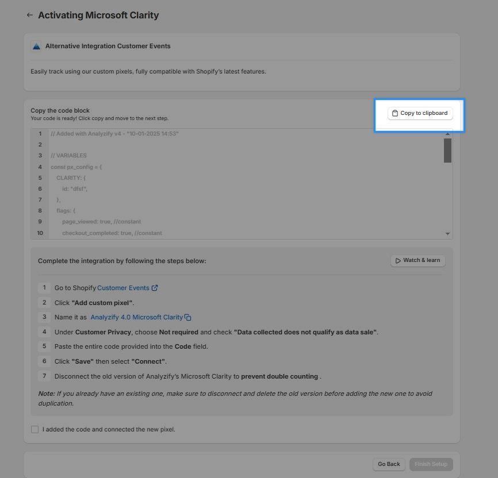Image resolution: width=498 pixels, height=478 pixels.
Task: Click the back arrow beside Activating Microsoft Clarity
Action: 29,15
